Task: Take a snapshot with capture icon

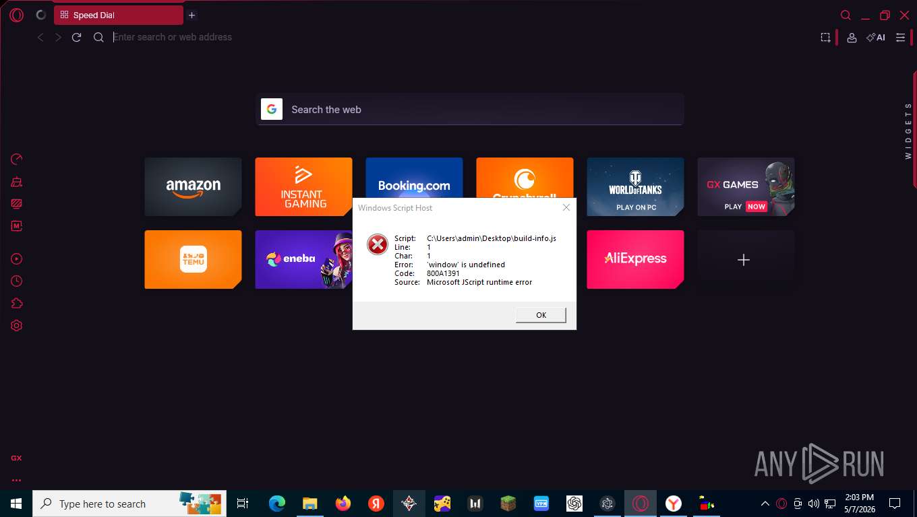Action: point(825,38)
